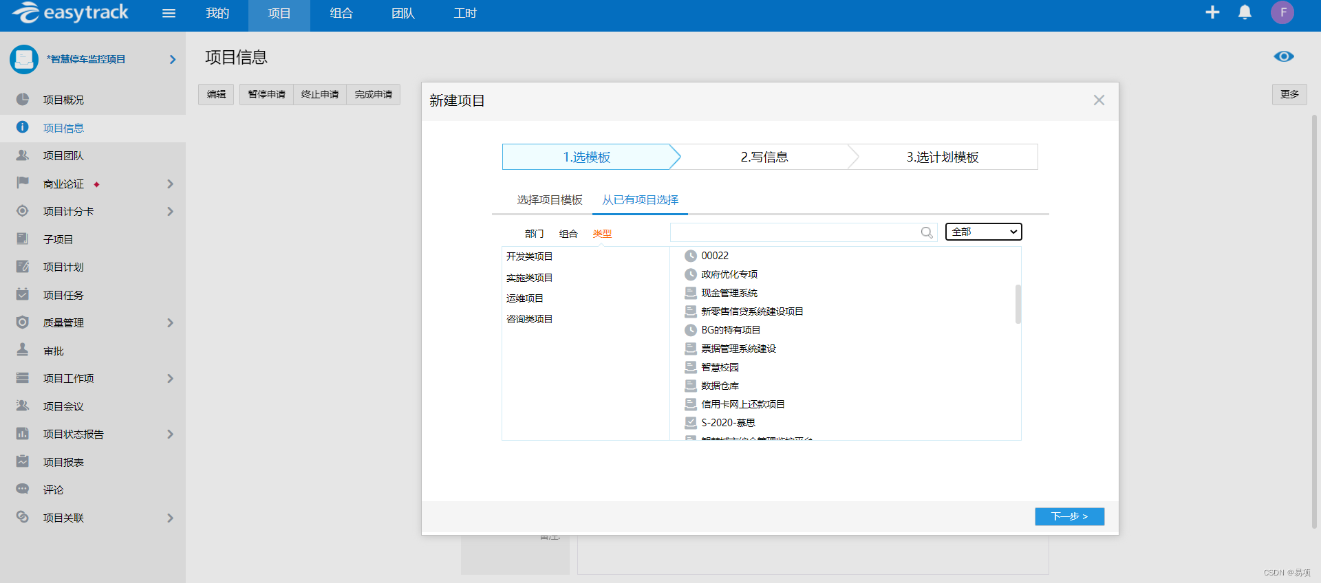Click the 商业论证 flag icon
This screenshot has width=1321, height=583.
click(23, 183)
